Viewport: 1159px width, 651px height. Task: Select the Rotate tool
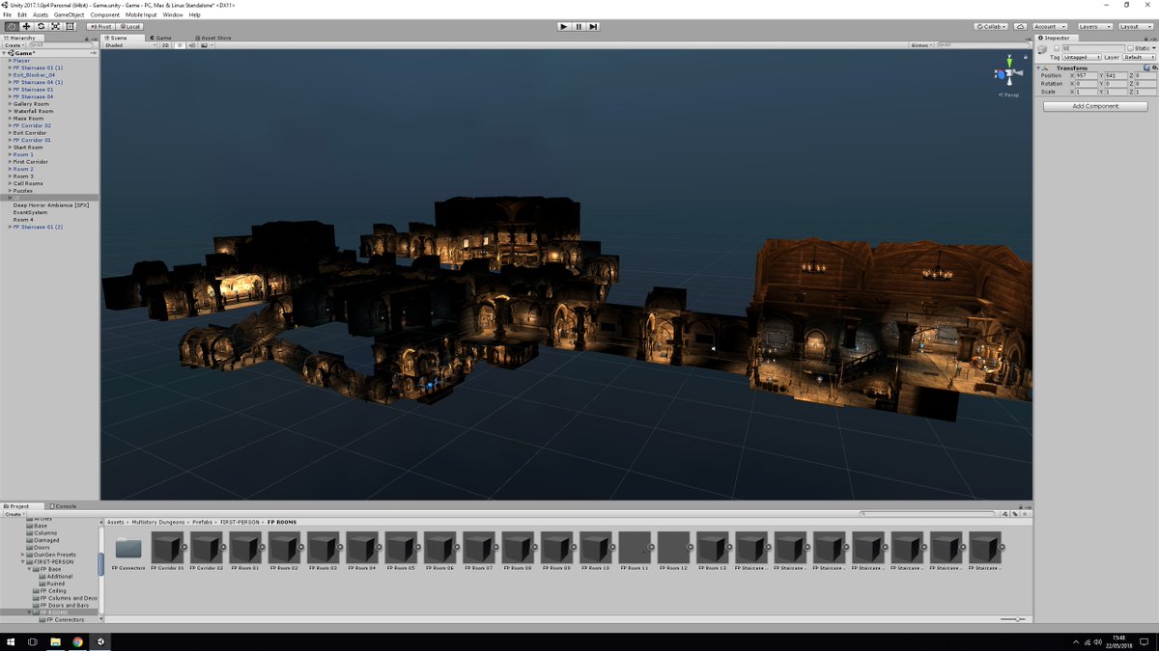(x=41, y=26)
